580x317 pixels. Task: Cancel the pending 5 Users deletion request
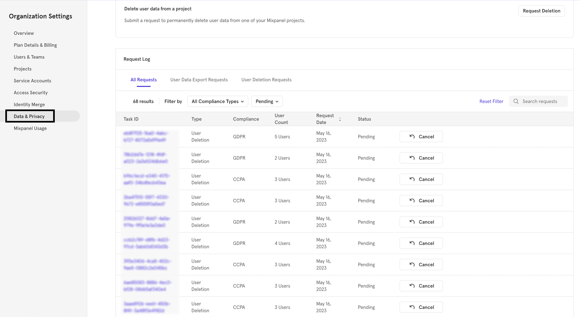(421, 136)
